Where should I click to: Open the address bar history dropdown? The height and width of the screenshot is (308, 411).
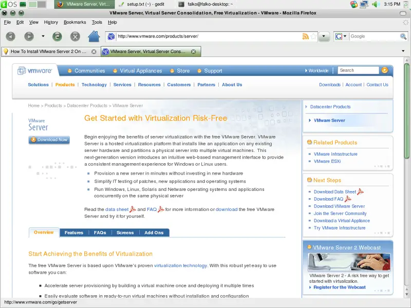click(x=324, y=36)
